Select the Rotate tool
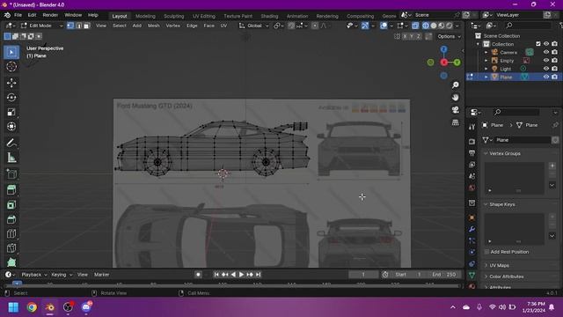Image resolution: width=563 pixels, height=317 pixels. pos(11,98)
